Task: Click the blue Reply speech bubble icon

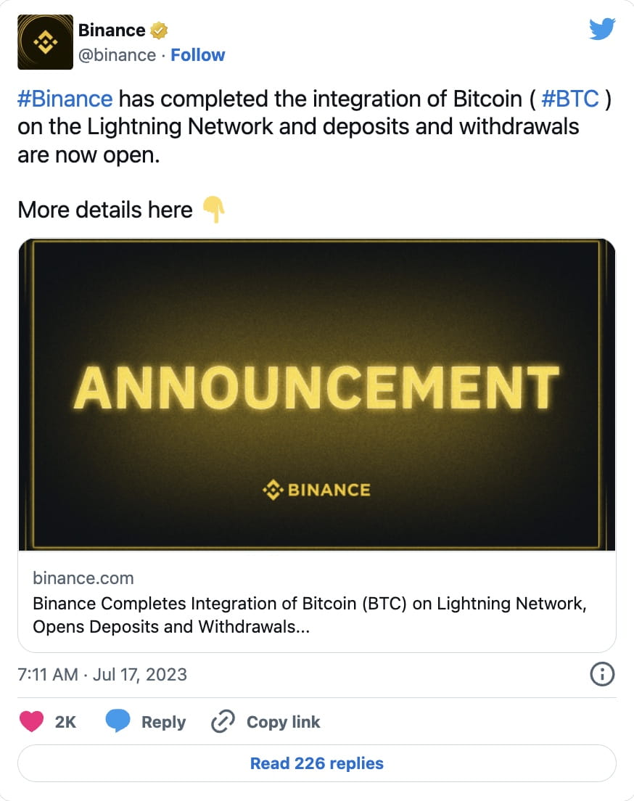Action: [x=119, y=721]
